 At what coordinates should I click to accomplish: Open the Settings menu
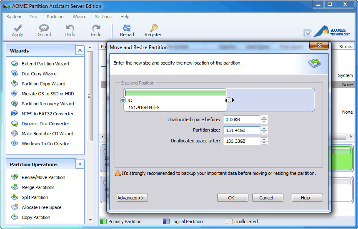pyautogui.click(x=103, y=17)
